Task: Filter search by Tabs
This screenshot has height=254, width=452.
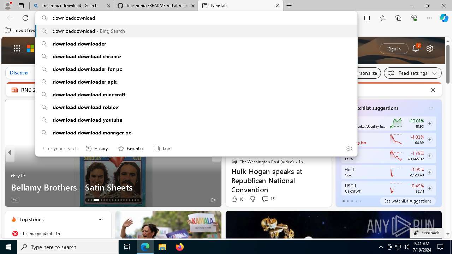Action: pos(162,149)
